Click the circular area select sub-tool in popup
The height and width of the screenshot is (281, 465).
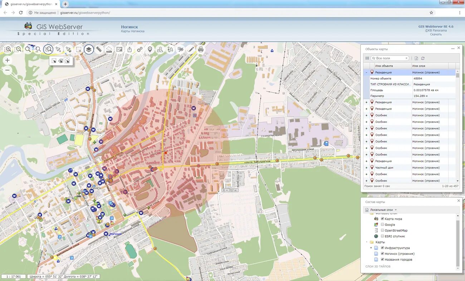click(68, 61)
